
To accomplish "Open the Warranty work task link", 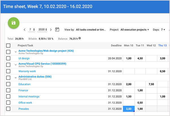I will click(x=27, y=71).
